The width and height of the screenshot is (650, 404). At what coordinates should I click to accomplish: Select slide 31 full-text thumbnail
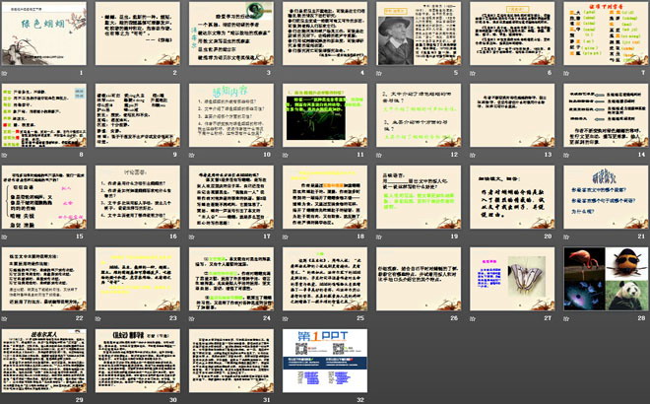pyautogui.click(x=231, y=361)
